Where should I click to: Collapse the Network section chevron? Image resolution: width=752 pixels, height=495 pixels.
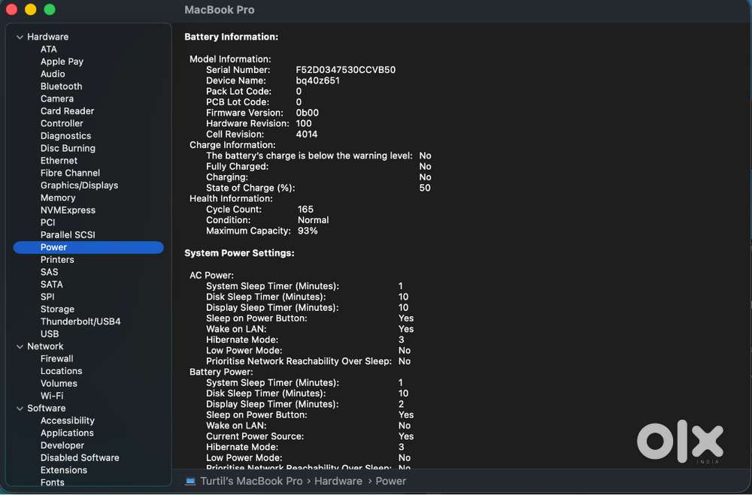coord(20,346)
